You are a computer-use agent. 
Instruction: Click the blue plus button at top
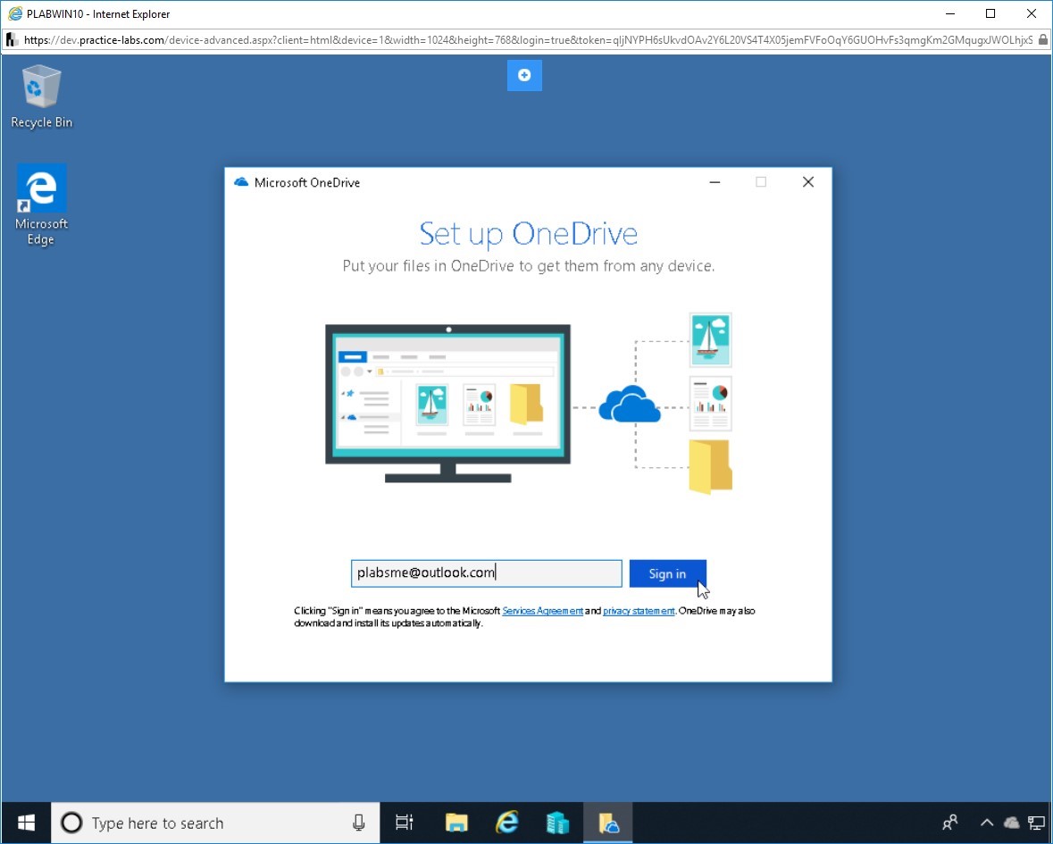point(524,75)
